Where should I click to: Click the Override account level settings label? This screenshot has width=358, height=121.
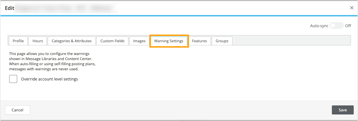pyautogui.click(x=49, y=79)
